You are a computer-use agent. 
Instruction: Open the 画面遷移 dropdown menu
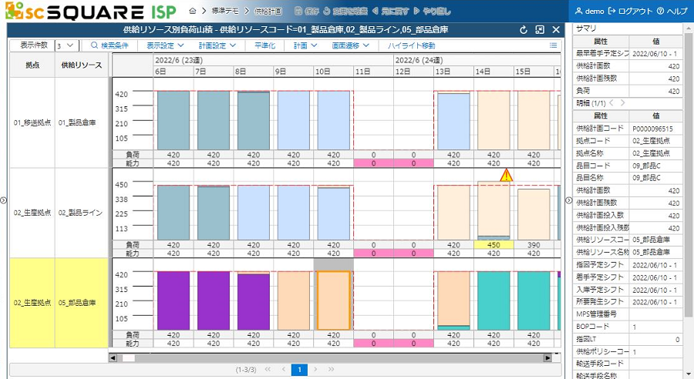pyautogui.click(x=350, y=45)
